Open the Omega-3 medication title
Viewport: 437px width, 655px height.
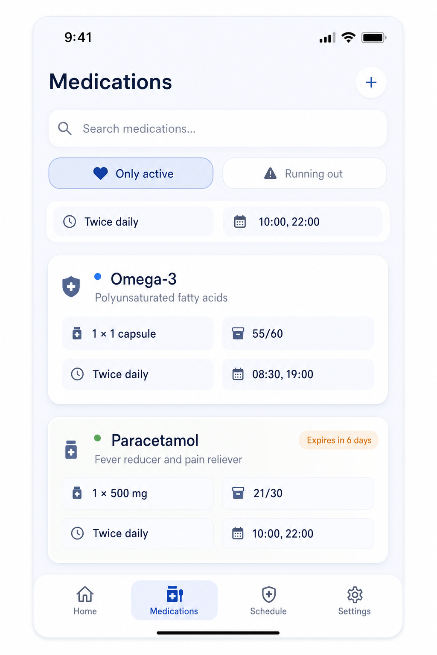[143, 279]
